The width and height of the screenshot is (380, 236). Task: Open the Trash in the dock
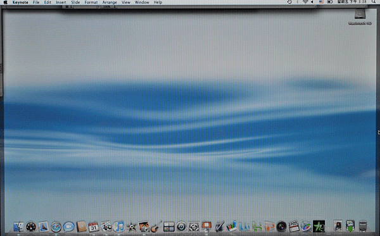[363, 227]
